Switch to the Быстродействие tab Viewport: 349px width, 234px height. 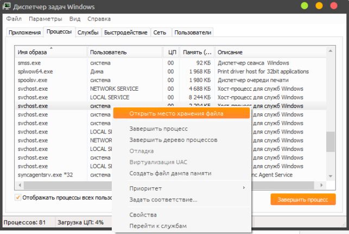126,33
